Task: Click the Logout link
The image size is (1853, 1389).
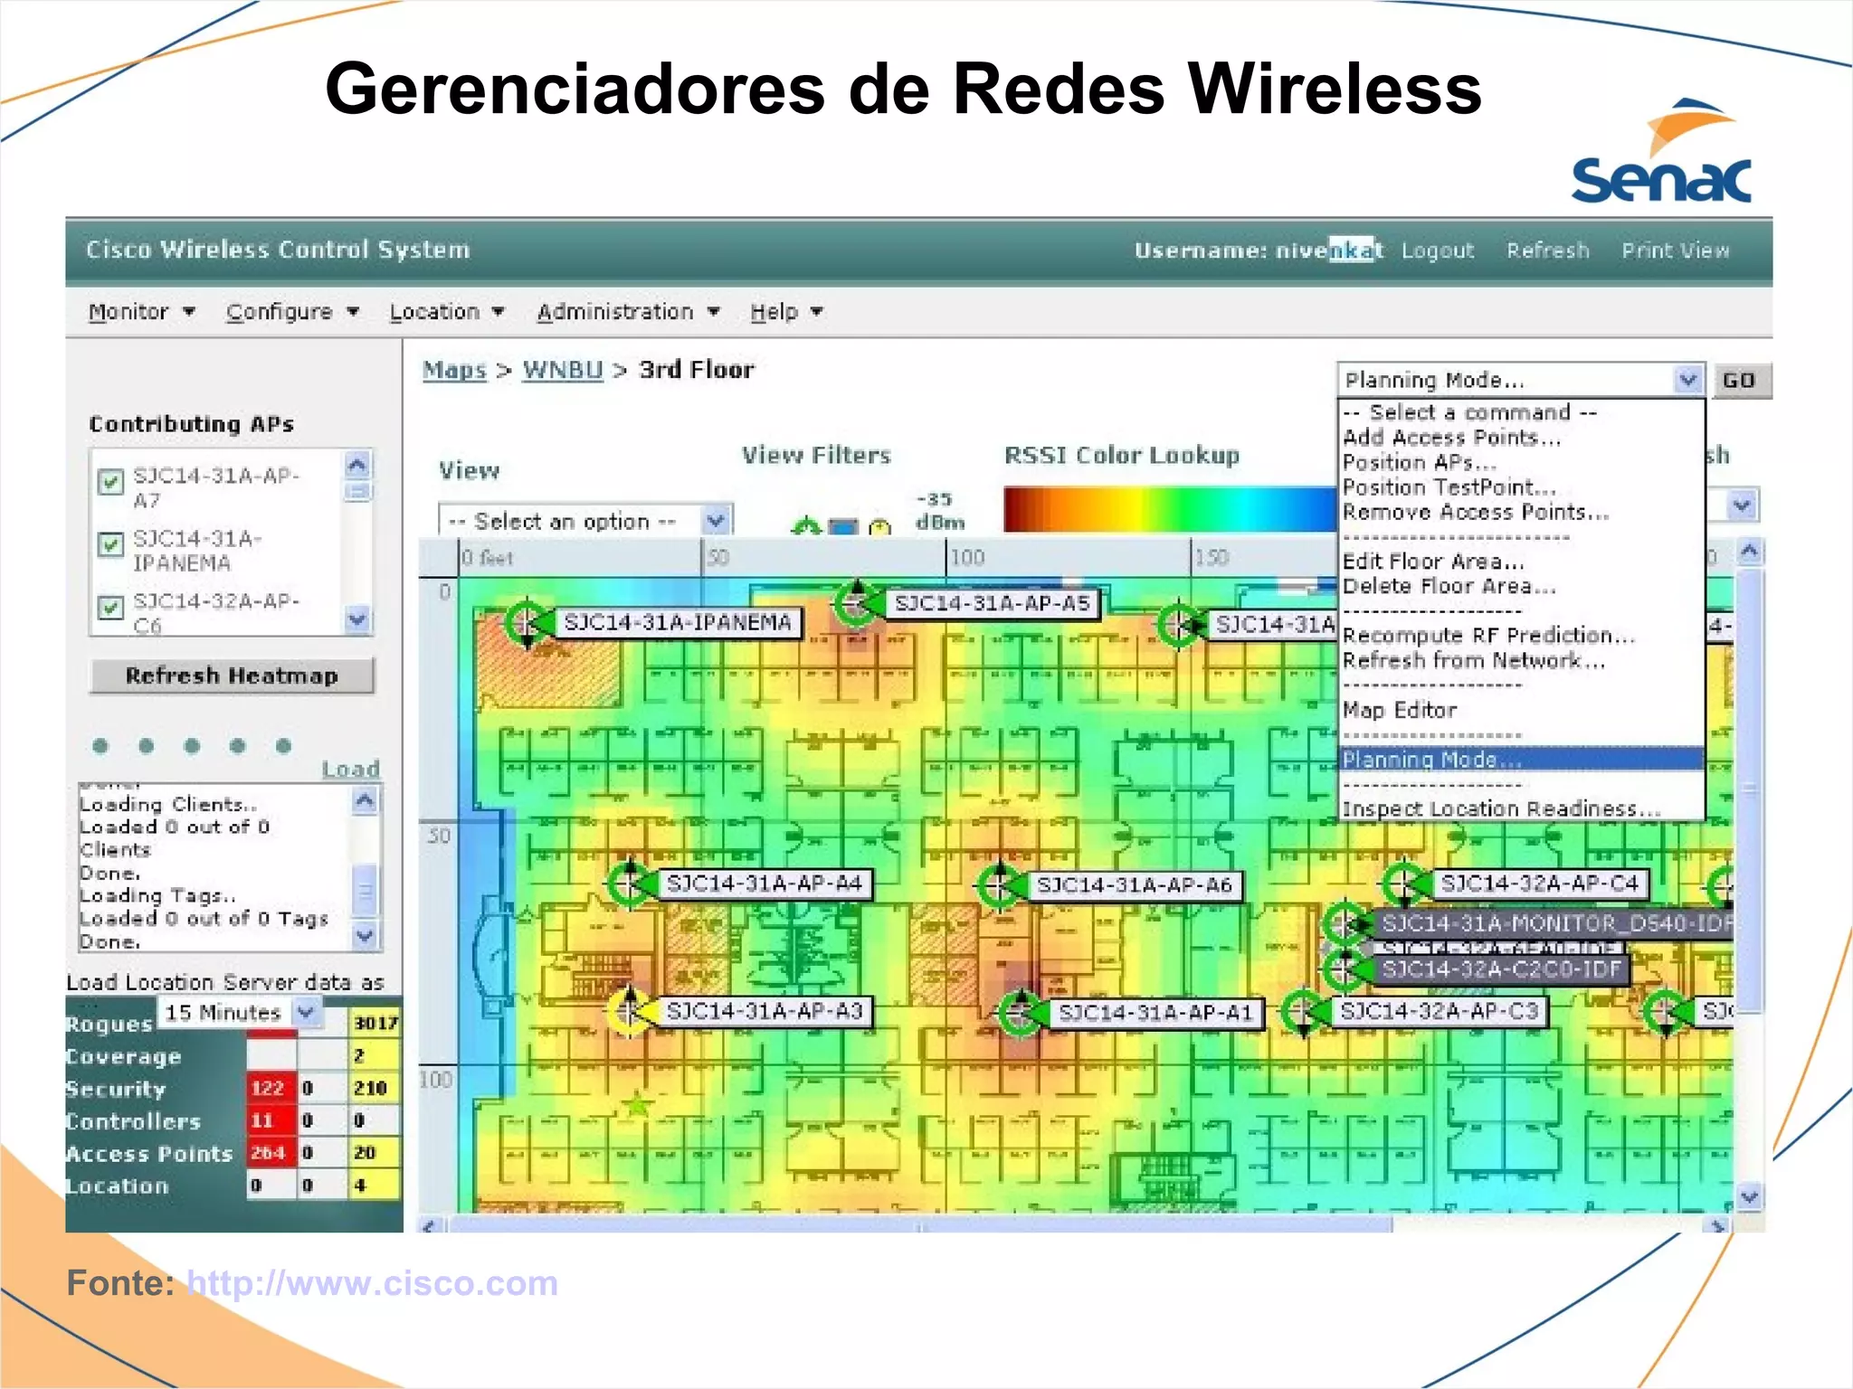Action: tap(1437, 250)
